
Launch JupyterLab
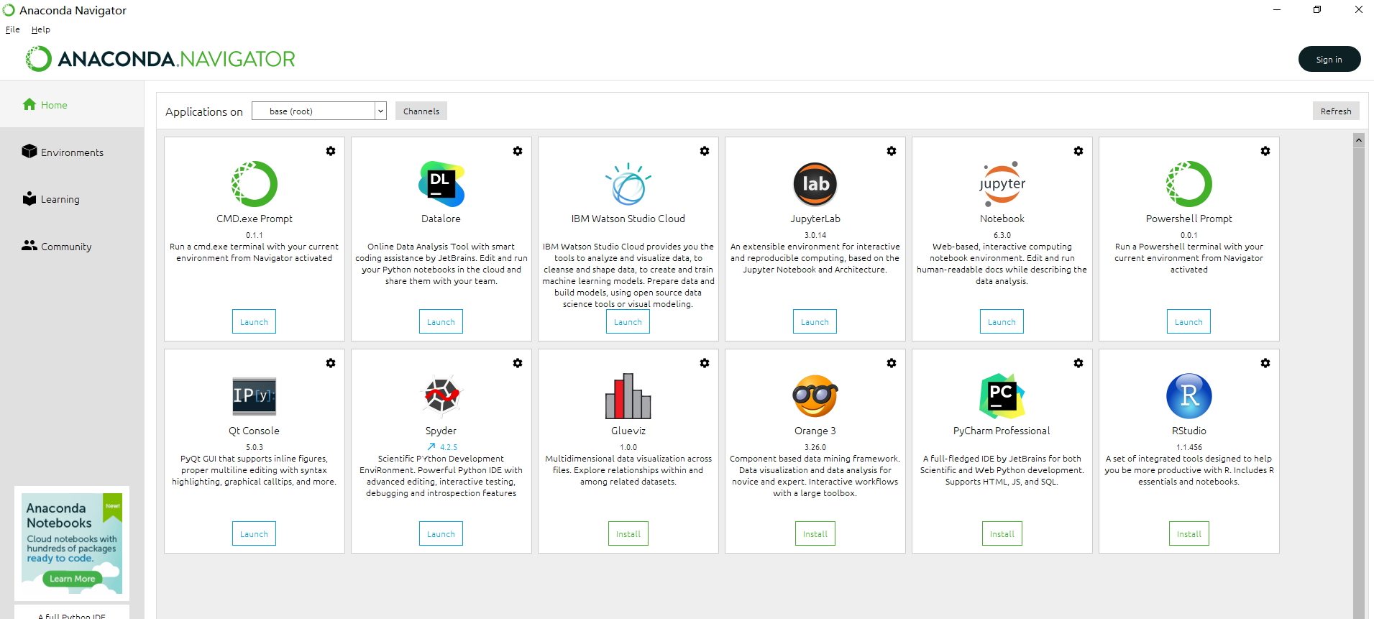(x=815, y=321)
